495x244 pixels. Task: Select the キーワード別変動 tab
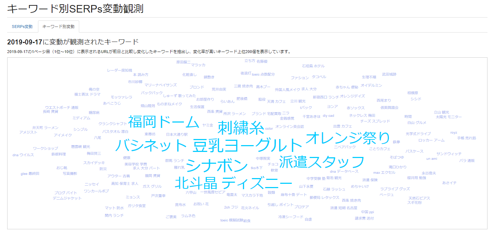[x=58, y=27]
